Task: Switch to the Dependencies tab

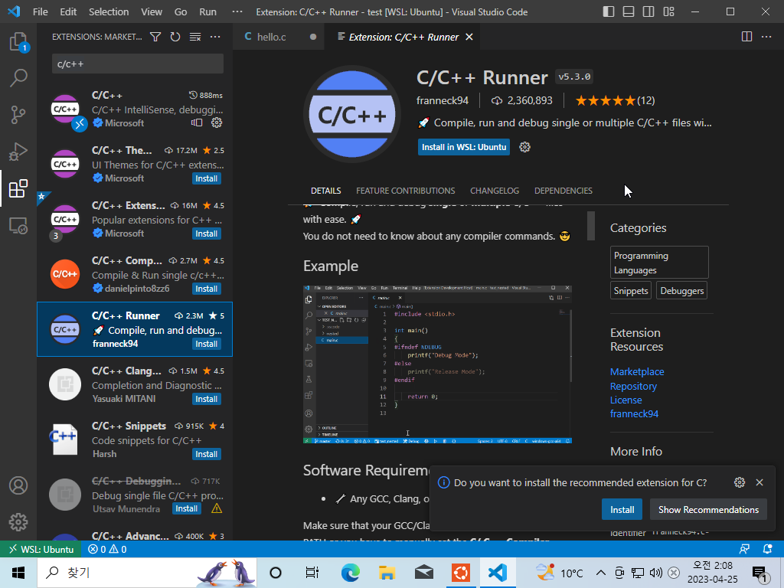Action: 563,191
